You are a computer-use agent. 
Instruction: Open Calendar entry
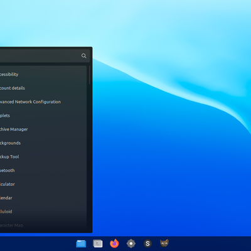pos(43,198)
